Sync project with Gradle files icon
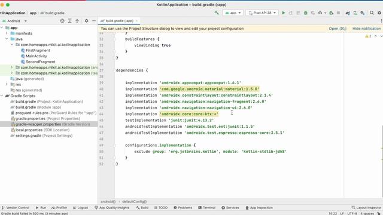The width and height of the screenshot is (383, 215). tap(348, 13)
